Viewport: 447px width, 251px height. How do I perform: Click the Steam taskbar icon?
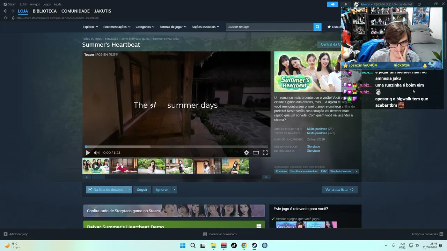click(x=255, y=245)
